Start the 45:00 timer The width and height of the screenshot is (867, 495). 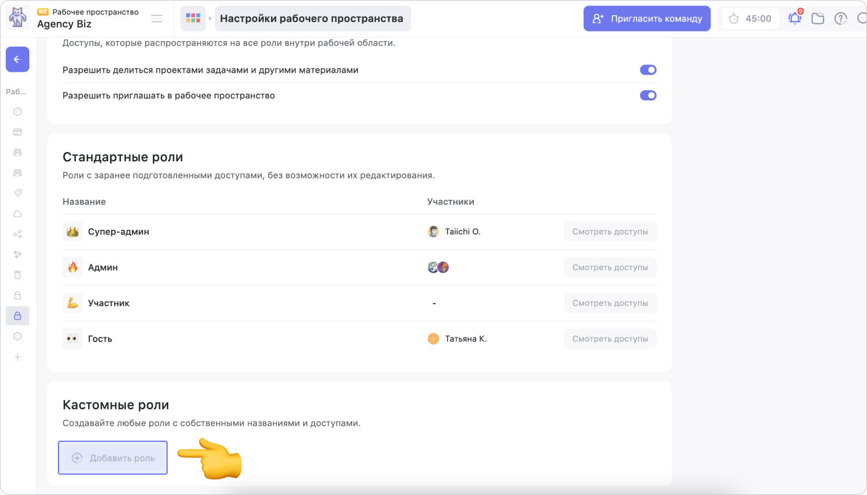750,19
